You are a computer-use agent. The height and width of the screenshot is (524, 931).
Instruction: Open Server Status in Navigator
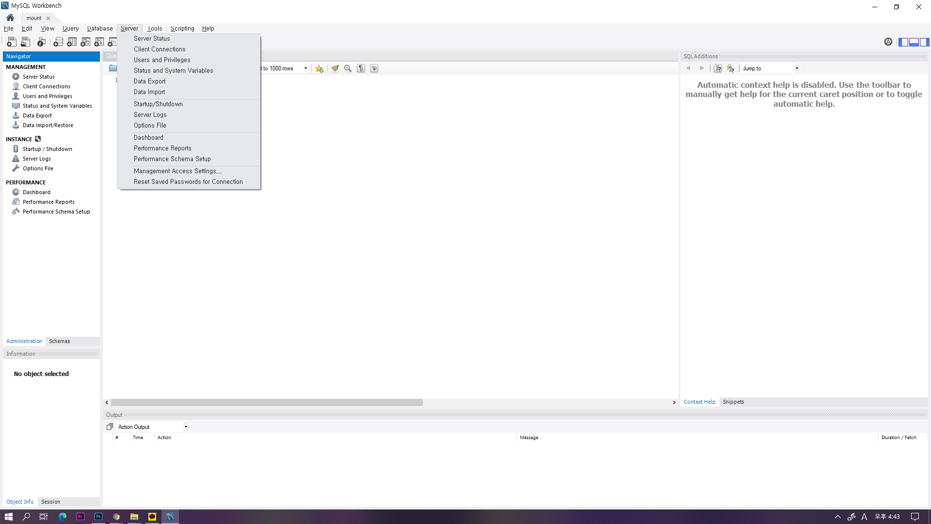click(x=38, y=77)
